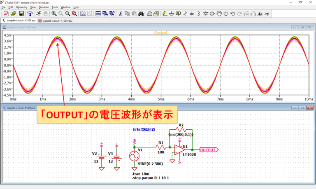
Task: Select the Capacitor component tool
Action: tap(192, 14)
